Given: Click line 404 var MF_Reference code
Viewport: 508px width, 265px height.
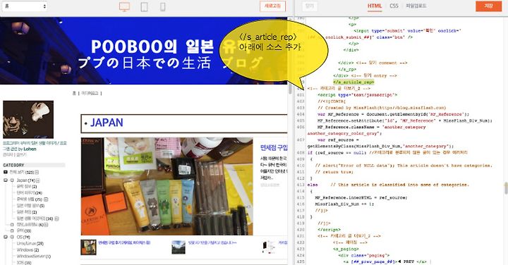Looking at the screenshot, I should coord(393,114).
